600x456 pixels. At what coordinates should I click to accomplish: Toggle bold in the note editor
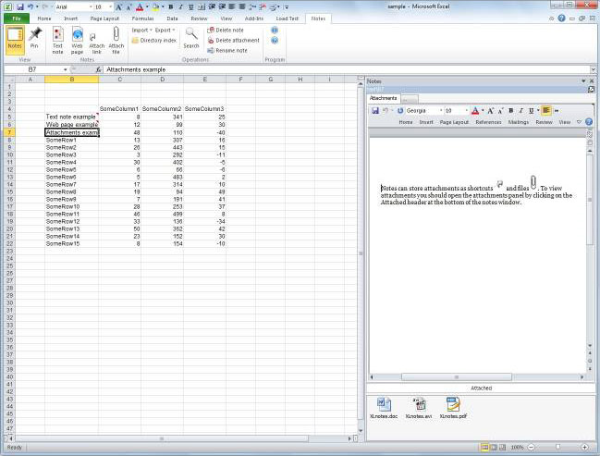click(510, 110)
